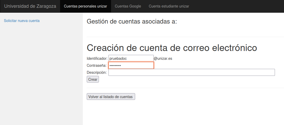Click the Contraseña: label
The image size is (284, 125).
[x=97, y=65]
